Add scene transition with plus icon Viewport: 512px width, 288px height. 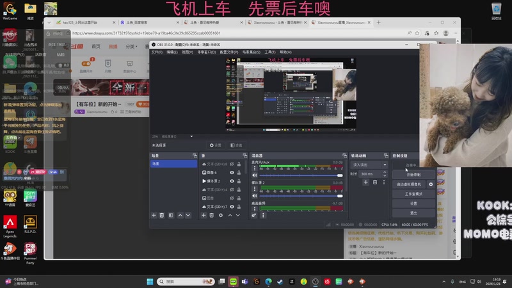(x=365, y=182)
